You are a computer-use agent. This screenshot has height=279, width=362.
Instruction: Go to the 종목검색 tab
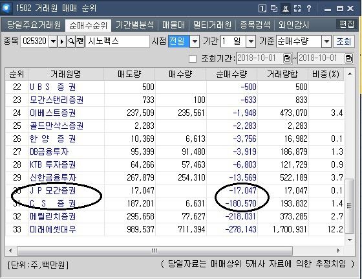[x=255, y=25]
